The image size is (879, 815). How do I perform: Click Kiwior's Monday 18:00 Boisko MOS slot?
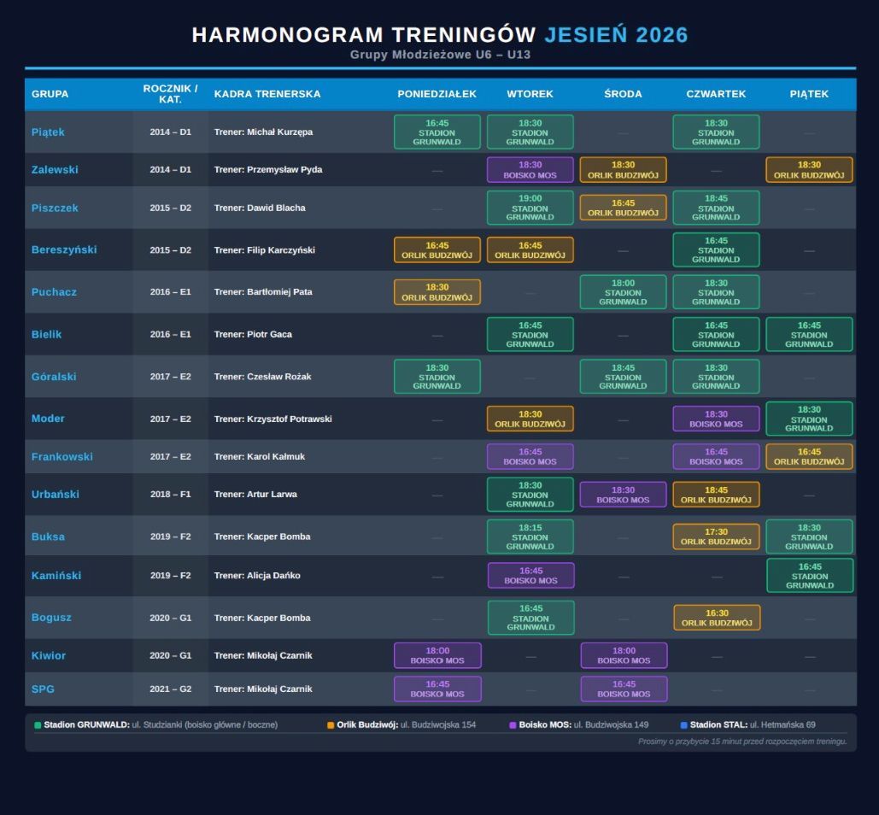pyautogui.click(x=437, y=656)
